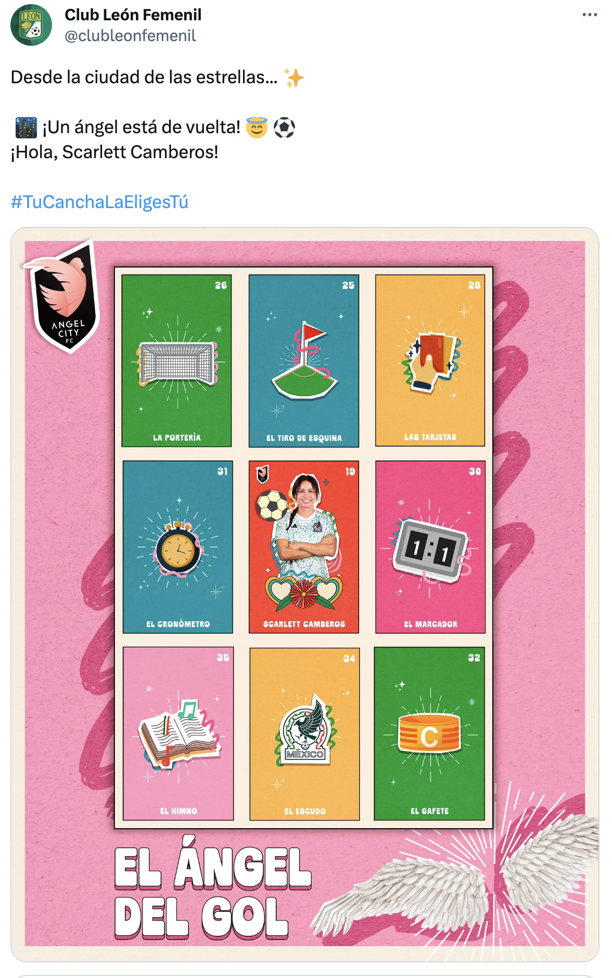
Task: Open the tweet's three-dot more options menu
Action: pyautogui.click(x=590, y=15)
